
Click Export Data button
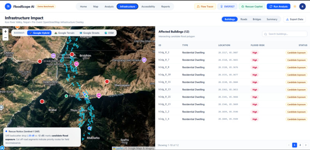coord(295,19)
